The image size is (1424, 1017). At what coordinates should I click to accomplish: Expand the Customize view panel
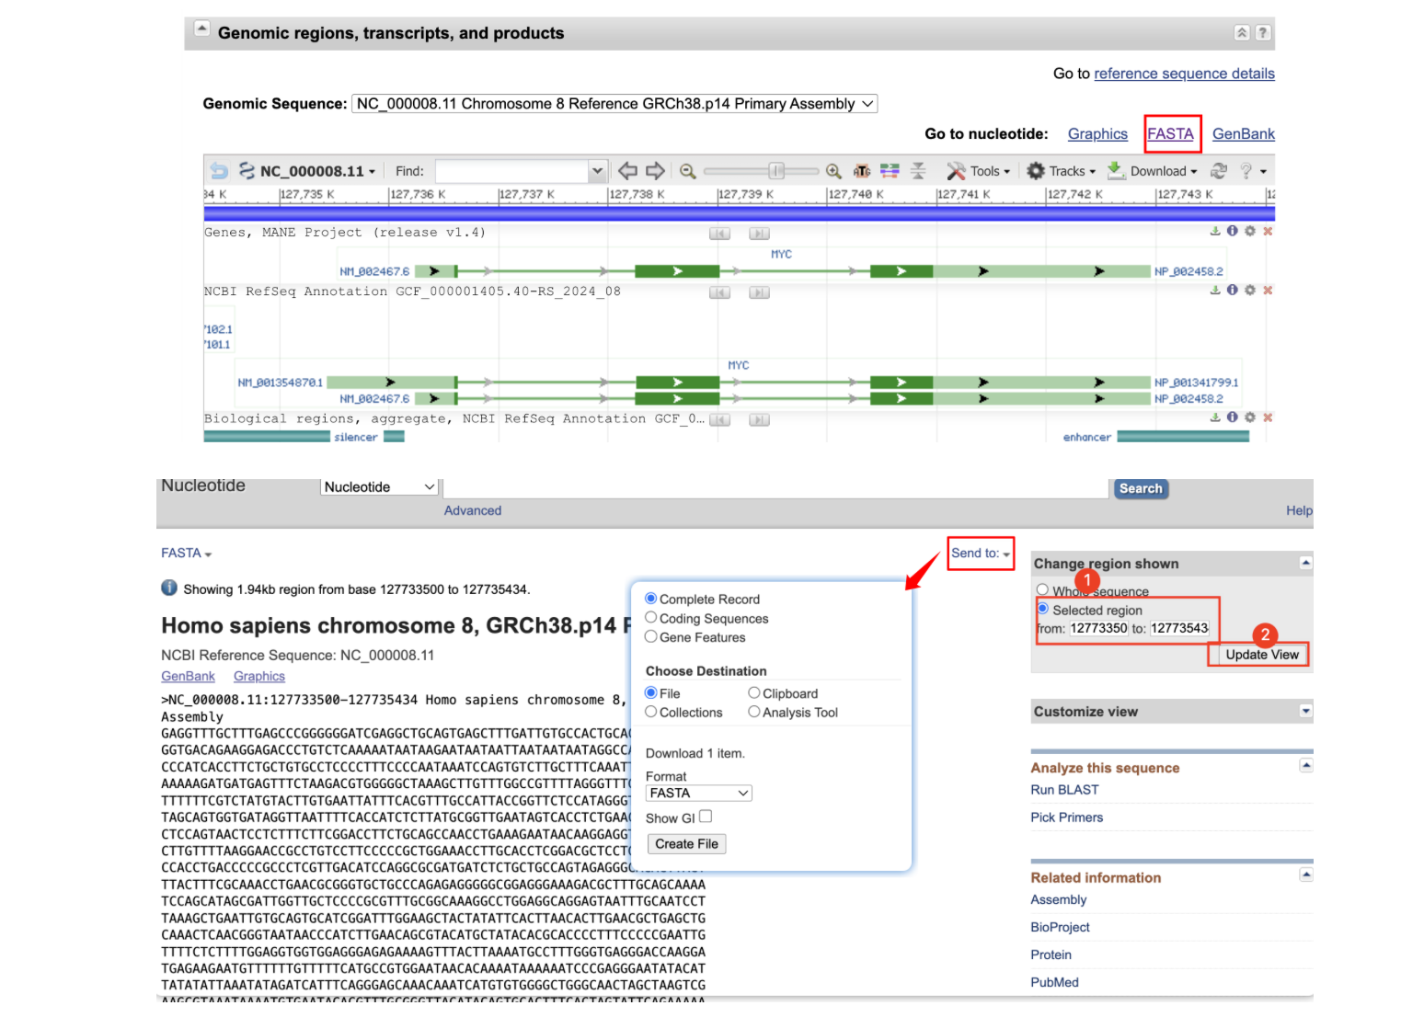click(1305, 711)
